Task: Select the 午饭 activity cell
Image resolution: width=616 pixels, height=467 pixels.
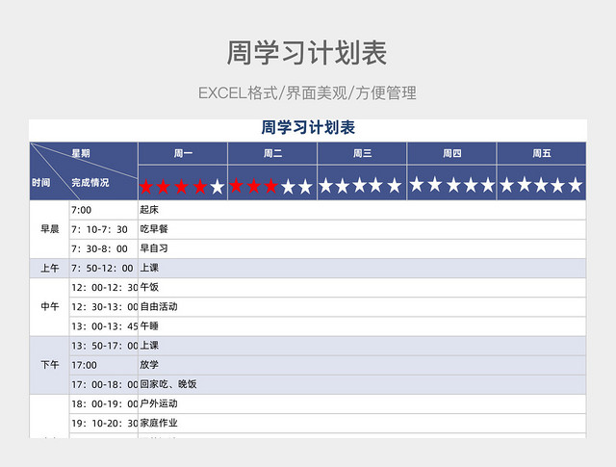Action: (x=362, y=287)
